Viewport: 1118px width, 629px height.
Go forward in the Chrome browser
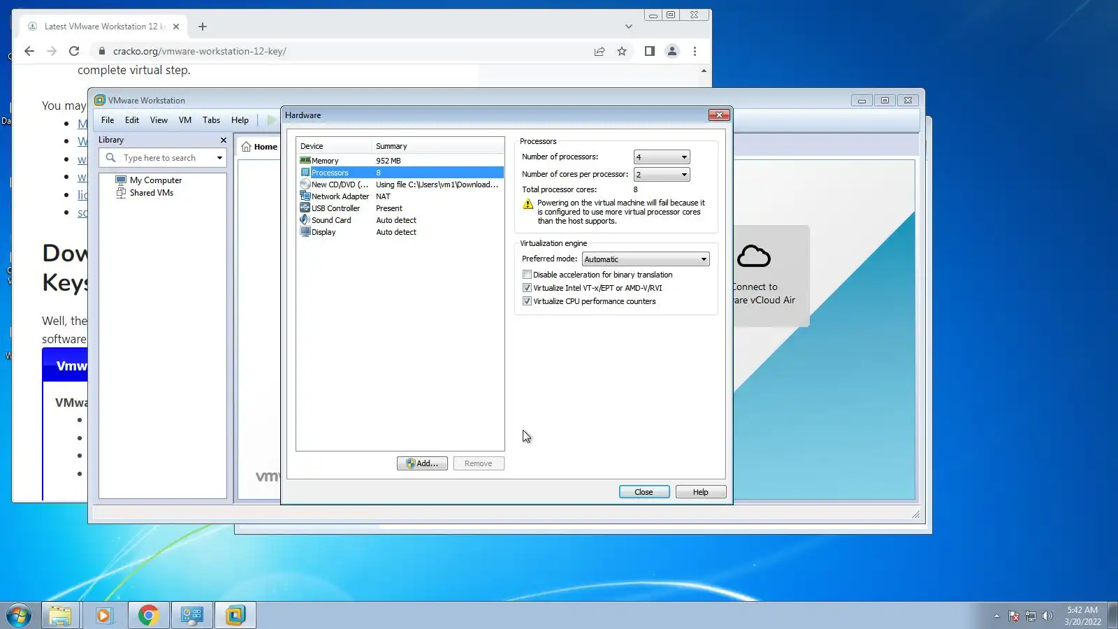(x=52, y=51)
